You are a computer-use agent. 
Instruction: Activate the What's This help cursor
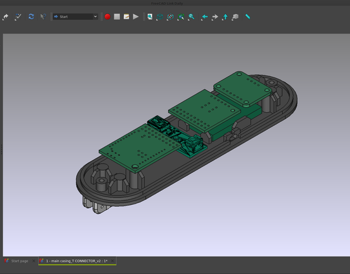click(x=43, y=17)
